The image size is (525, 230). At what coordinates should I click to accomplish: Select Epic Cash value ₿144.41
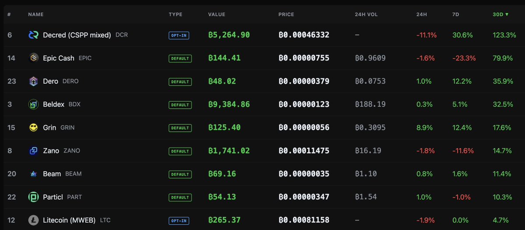[224, 58]
